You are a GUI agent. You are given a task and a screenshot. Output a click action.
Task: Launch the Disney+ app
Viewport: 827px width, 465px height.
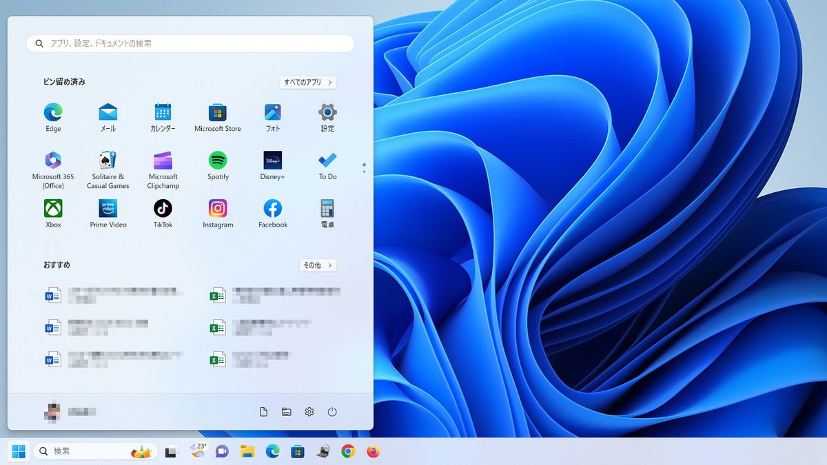tap(273, 165)
